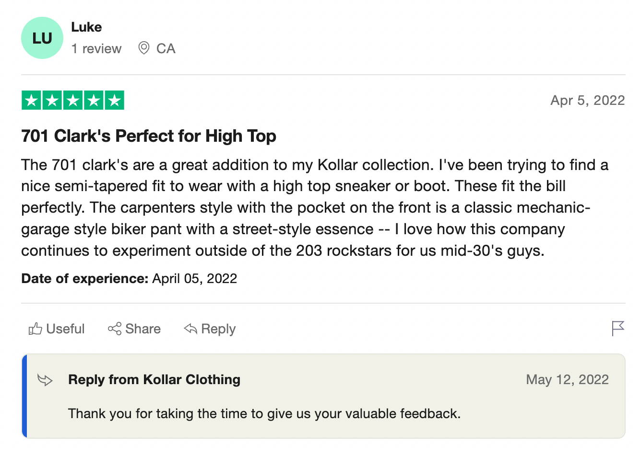This screenshot has height=455, width=641.
Task: Click the '1 review' count text
Action: tap(96, 48)
